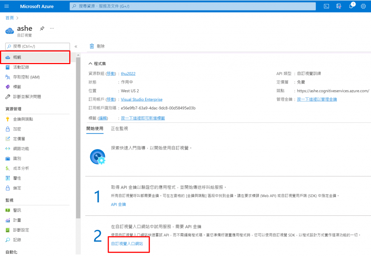Click the 金鑰與端點 key icon
This screenshot has height=256, width=371.
point(8,119)
